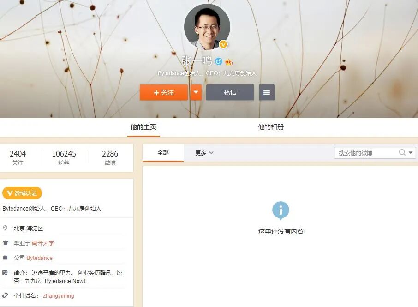This screenshot has width=418, height=307.
Task: Click the magnifier search icon
Action: (x=402, y=152)
